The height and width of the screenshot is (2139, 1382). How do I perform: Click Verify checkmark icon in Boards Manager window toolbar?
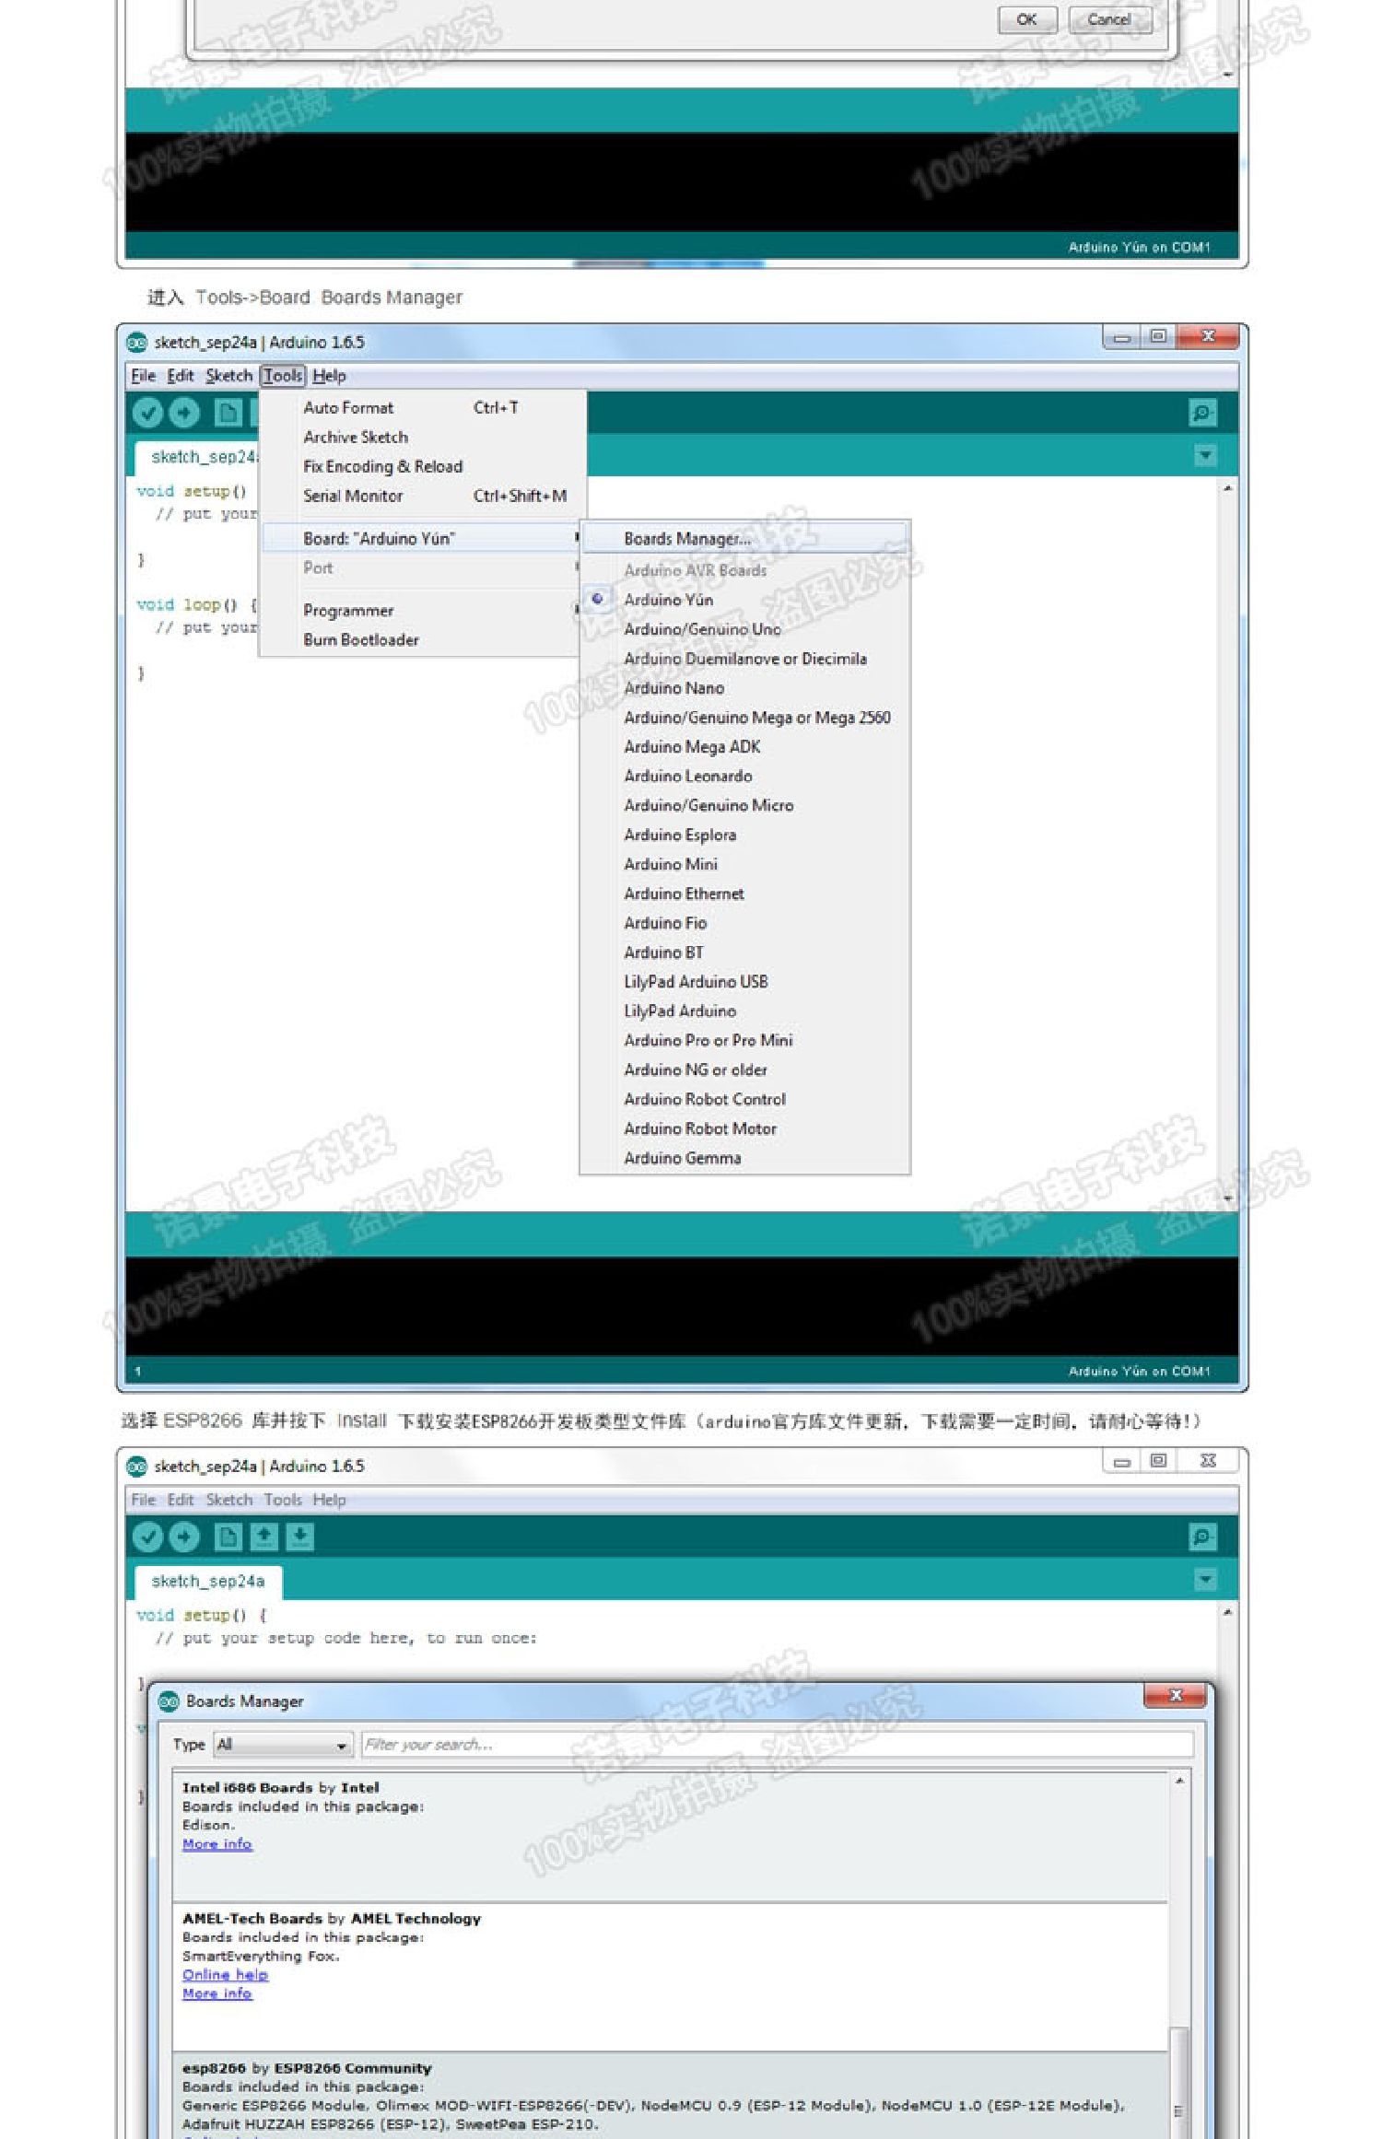(x=147, y=1537)
